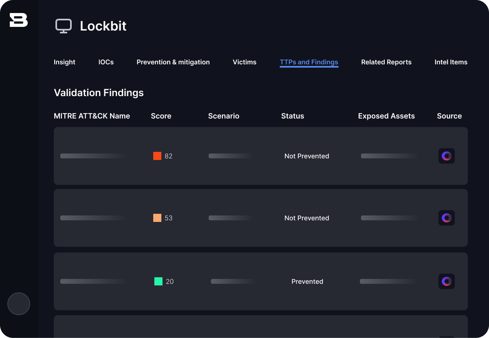Open the Related Reports tab
489x338 pixels.
(x=386, y=62)
